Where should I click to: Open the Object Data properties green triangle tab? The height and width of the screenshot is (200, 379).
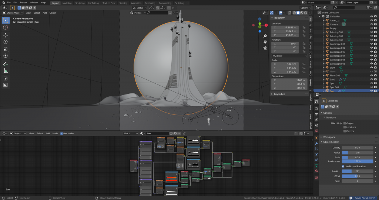(x=316, y=165)
